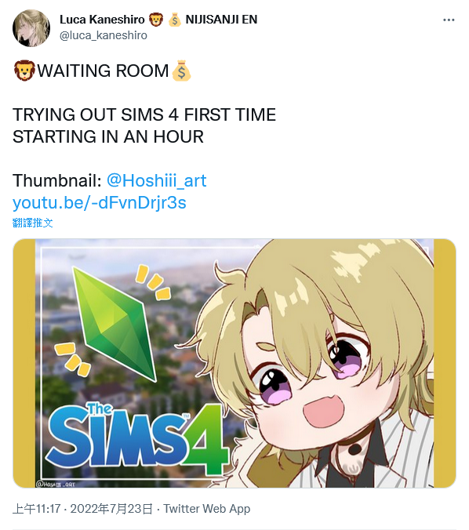The height and width of the screenshot is (530, 469).
Task: Click the lion emoji beside the display name
Action: tap(156, 20)
